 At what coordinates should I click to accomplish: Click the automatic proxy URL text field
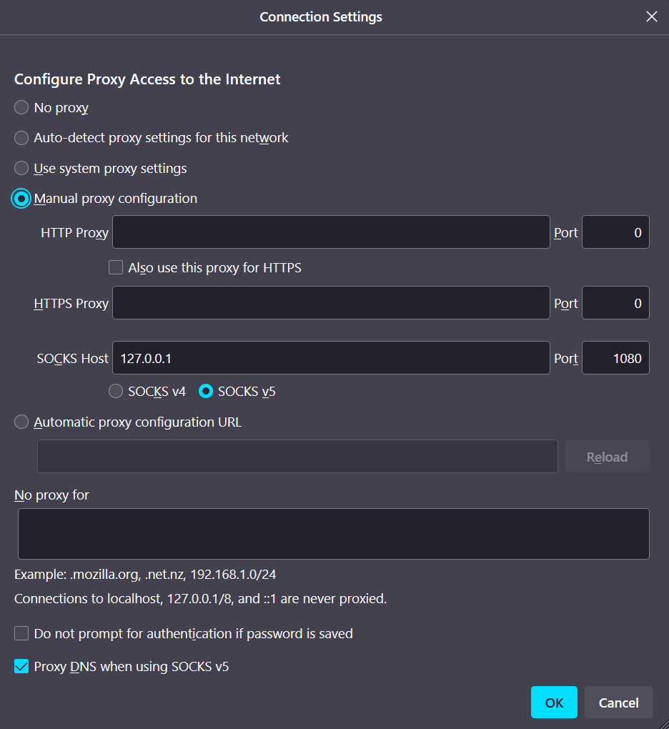click(x=297, y=457)
